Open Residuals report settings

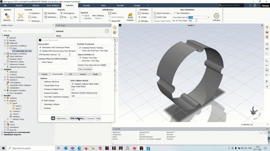click(x=51, y=13)
